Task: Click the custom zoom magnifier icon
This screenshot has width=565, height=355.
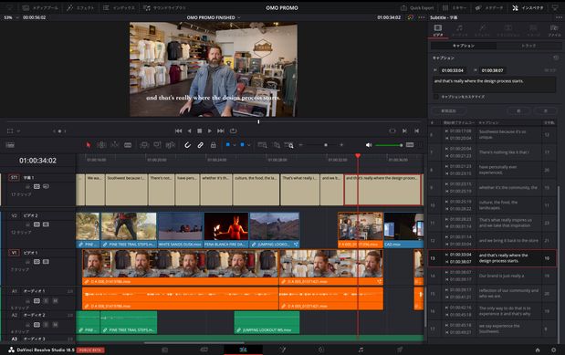Action: pos(289,145)
